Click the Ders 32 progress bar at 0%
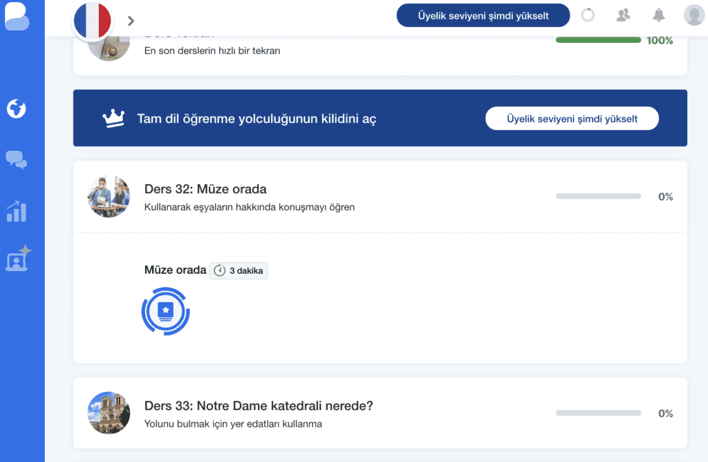The width and height of the screenshot is (708, 462). [598, 196]
